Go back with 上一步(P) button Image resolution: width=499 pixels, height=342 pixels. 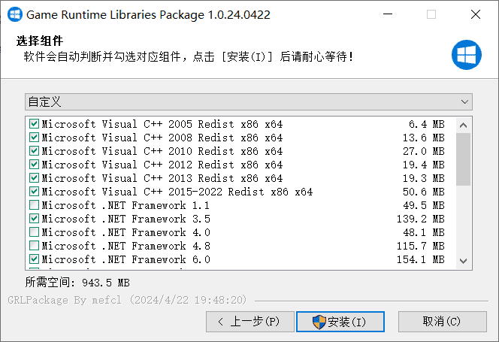(248, 321)
